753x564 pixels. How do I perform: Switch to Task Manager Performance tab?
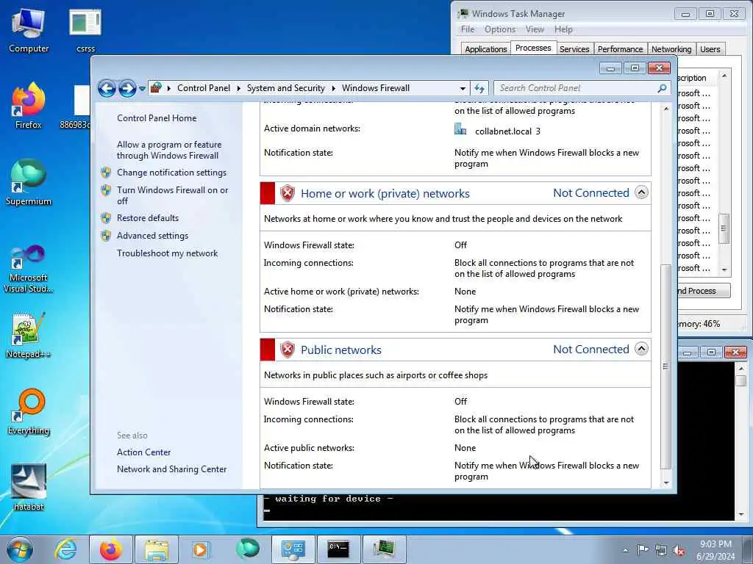(620, 49)
